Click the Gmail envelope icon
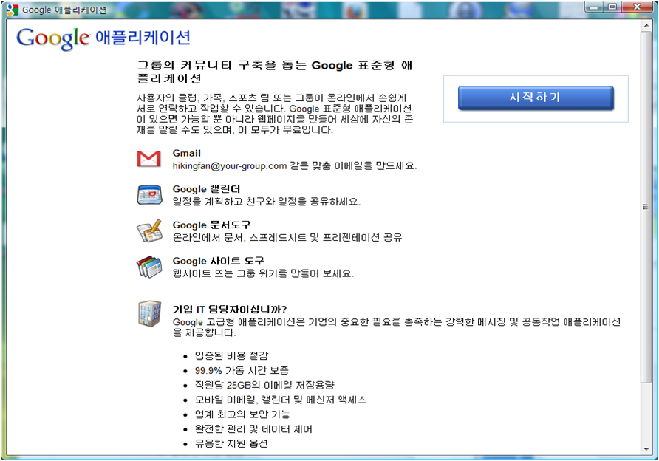Viewport: 659px width, 461px height. tap(148, 159)
